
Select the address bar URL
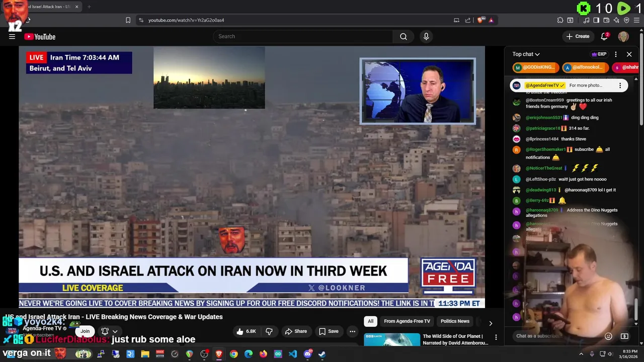point(186,20)
